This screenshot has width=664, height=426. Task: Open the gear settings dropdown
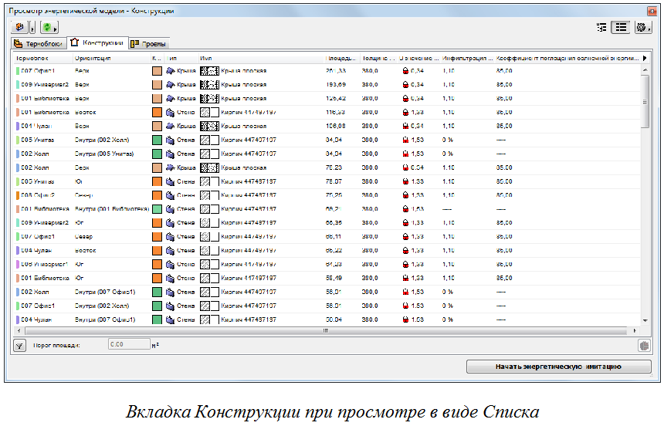click(643, 28)
